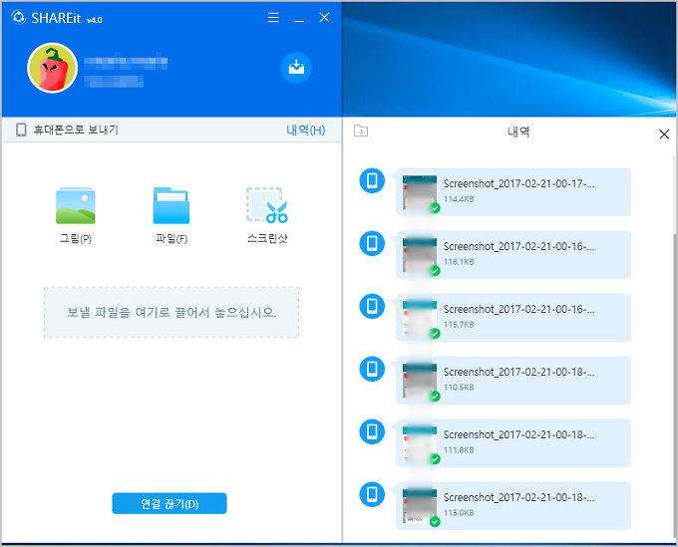Click the 연결 끊기(D) disconnect button
The height and width of the screenshot is (547, 678).
pyautogui.click(x=169, y=503)
